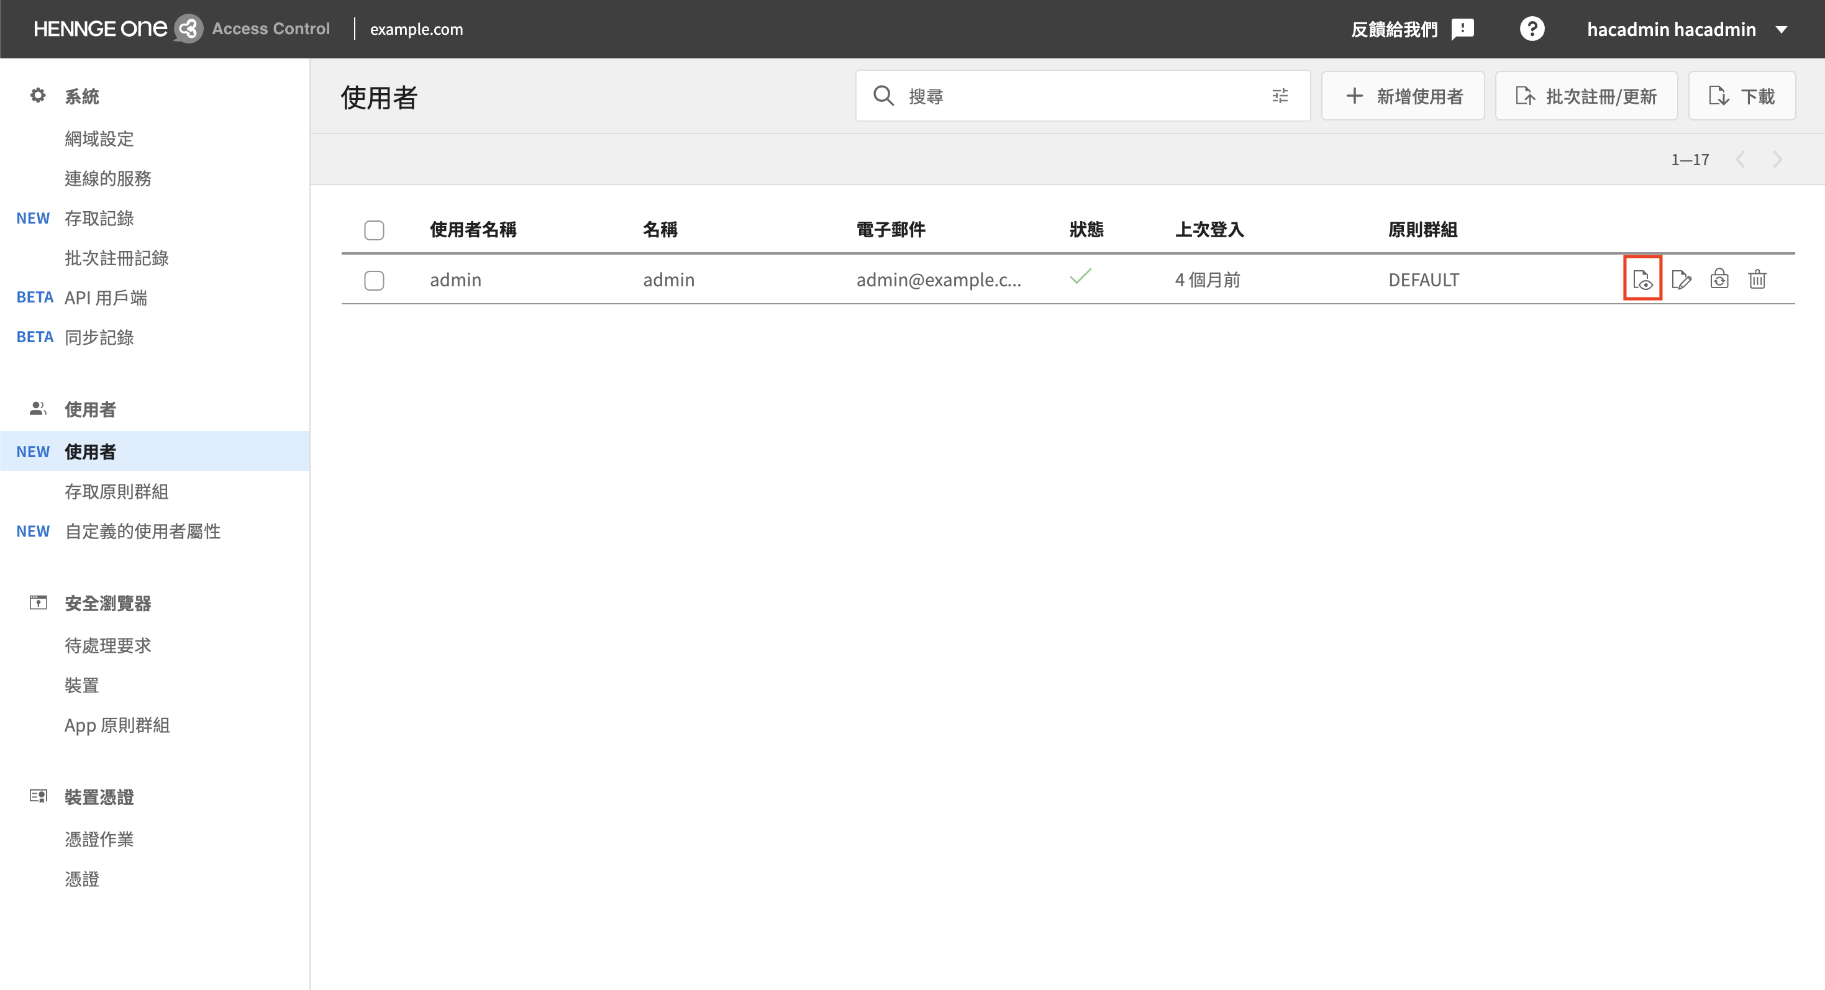Click the 系統 gear icon
This screenshot has width=1825, height=990.
tap(37, 96)
